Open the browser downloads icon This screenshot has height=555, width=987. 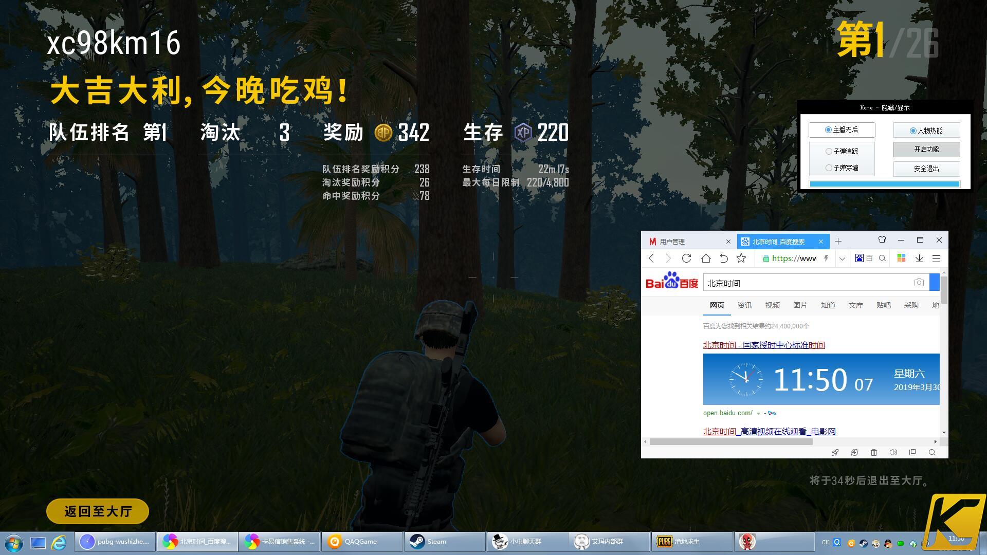coord(919,258)
